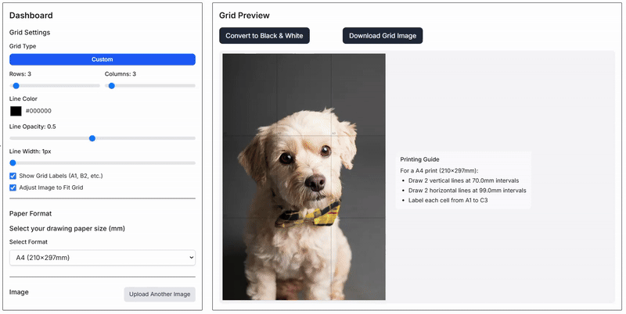626x314 pixels.
Task: Convert the image to Black & White
Action: [x=264, y=36]
